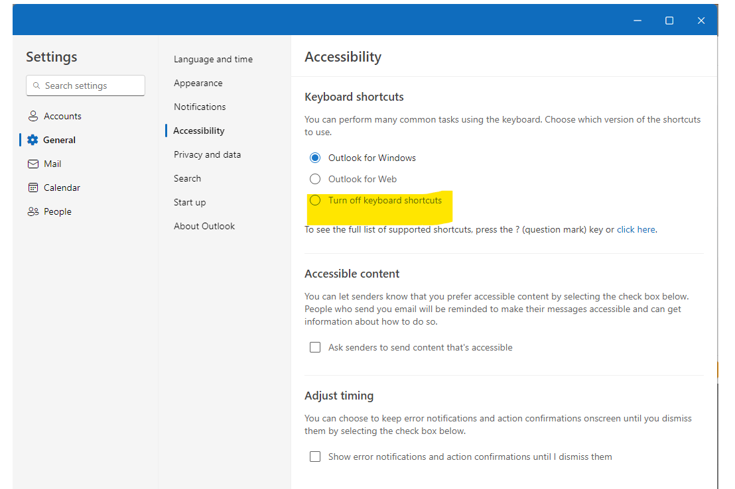This screenshot has width=735, height=489.
Task: Close the Settings window
Action: point(701,21)
